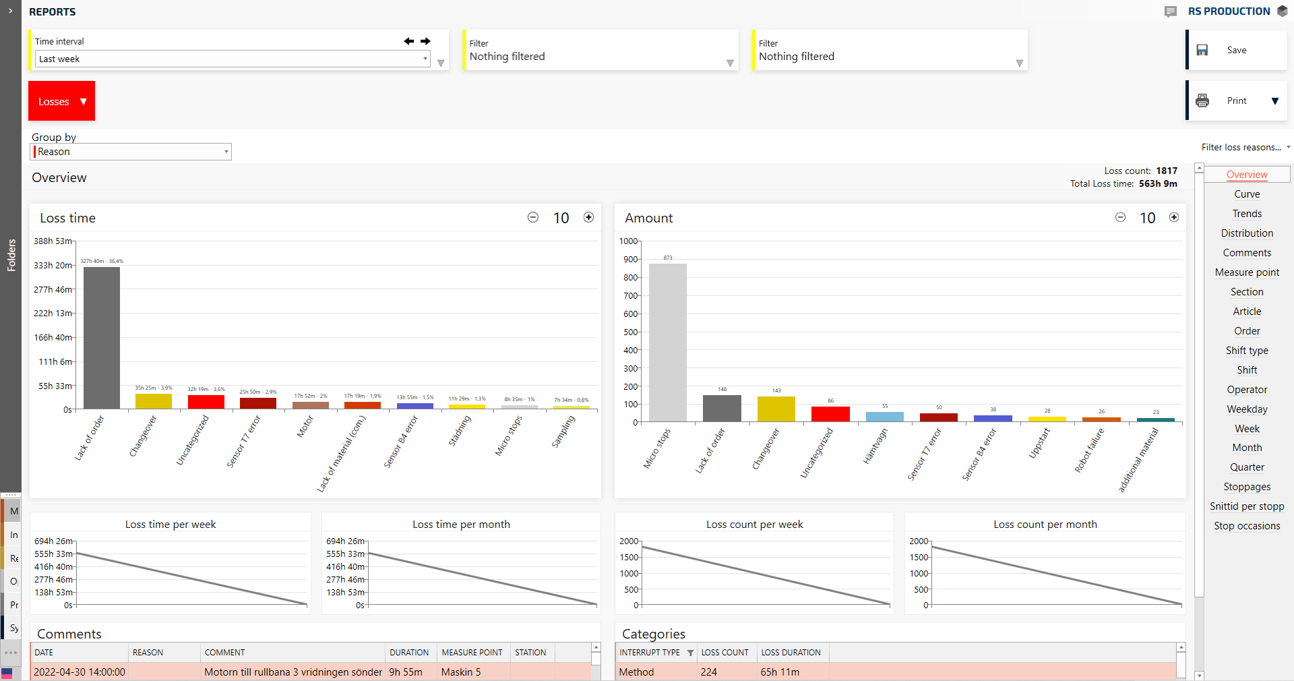Viewport: 1294px width, 681px height.
Task: Click the next time interval arrow
Action: pos(425,41)
